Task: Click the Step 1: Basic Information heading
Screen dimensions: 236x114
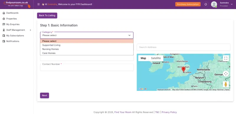Action: pos(59,25)
